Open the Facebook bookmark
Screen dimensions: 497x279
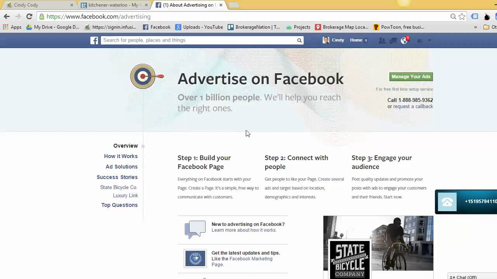[157, 27]
